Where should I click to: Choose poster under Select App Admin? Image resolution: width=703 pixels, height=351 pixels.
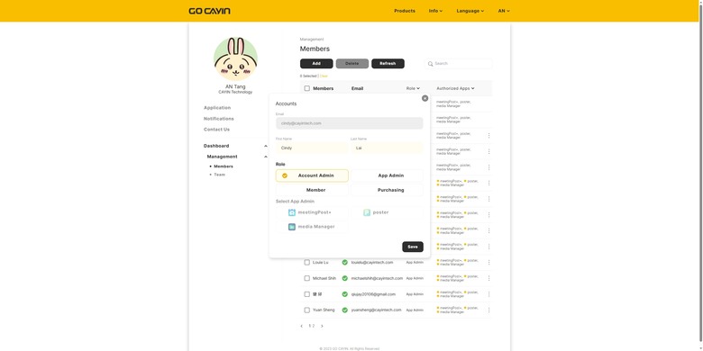387,212
